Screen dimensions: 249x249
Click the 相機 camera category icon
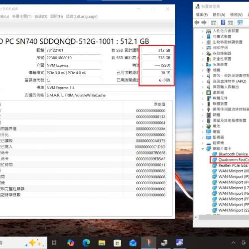coord(209,70)
